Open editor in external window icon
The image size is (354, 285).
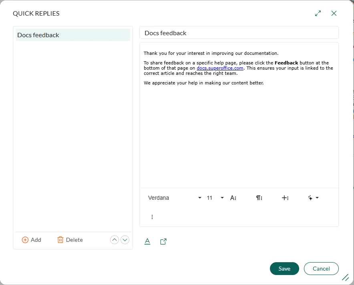point(163,241)
